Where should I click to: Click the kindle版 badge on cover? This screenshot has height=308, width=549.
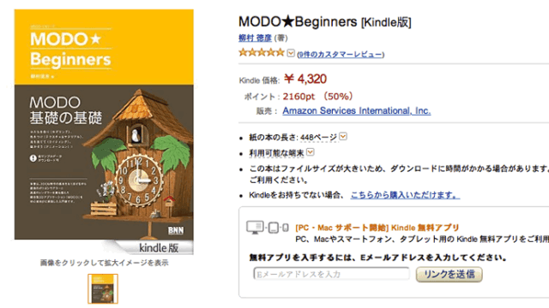pos(159,247)
